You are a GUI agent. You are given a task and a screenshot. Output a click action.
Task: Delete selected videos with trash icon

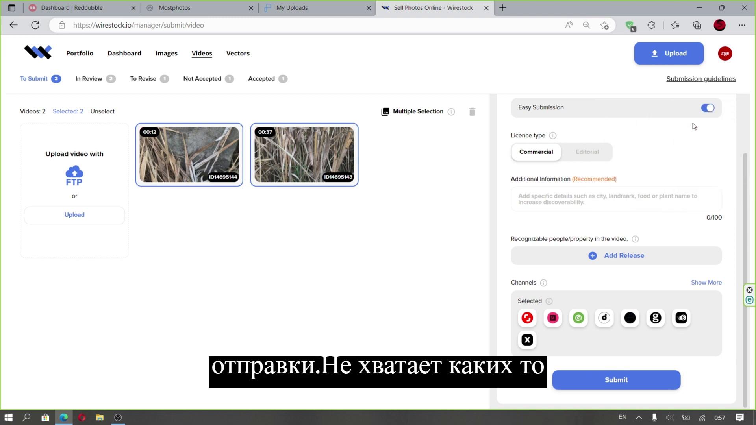[x=472, y=112]
